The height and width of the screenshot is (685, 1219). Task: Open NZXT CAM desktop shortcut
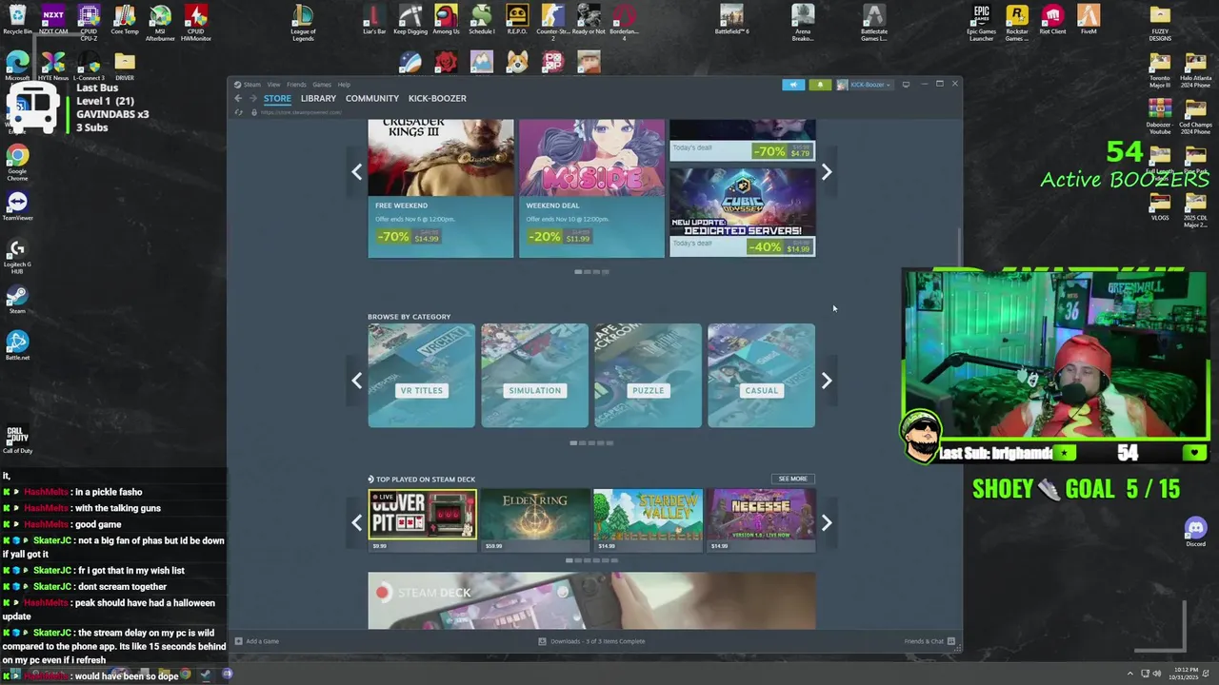[x=53, y=19]
